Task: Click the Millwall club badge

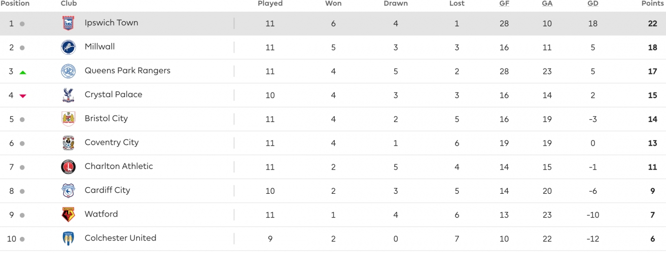Action: [68, 47]
